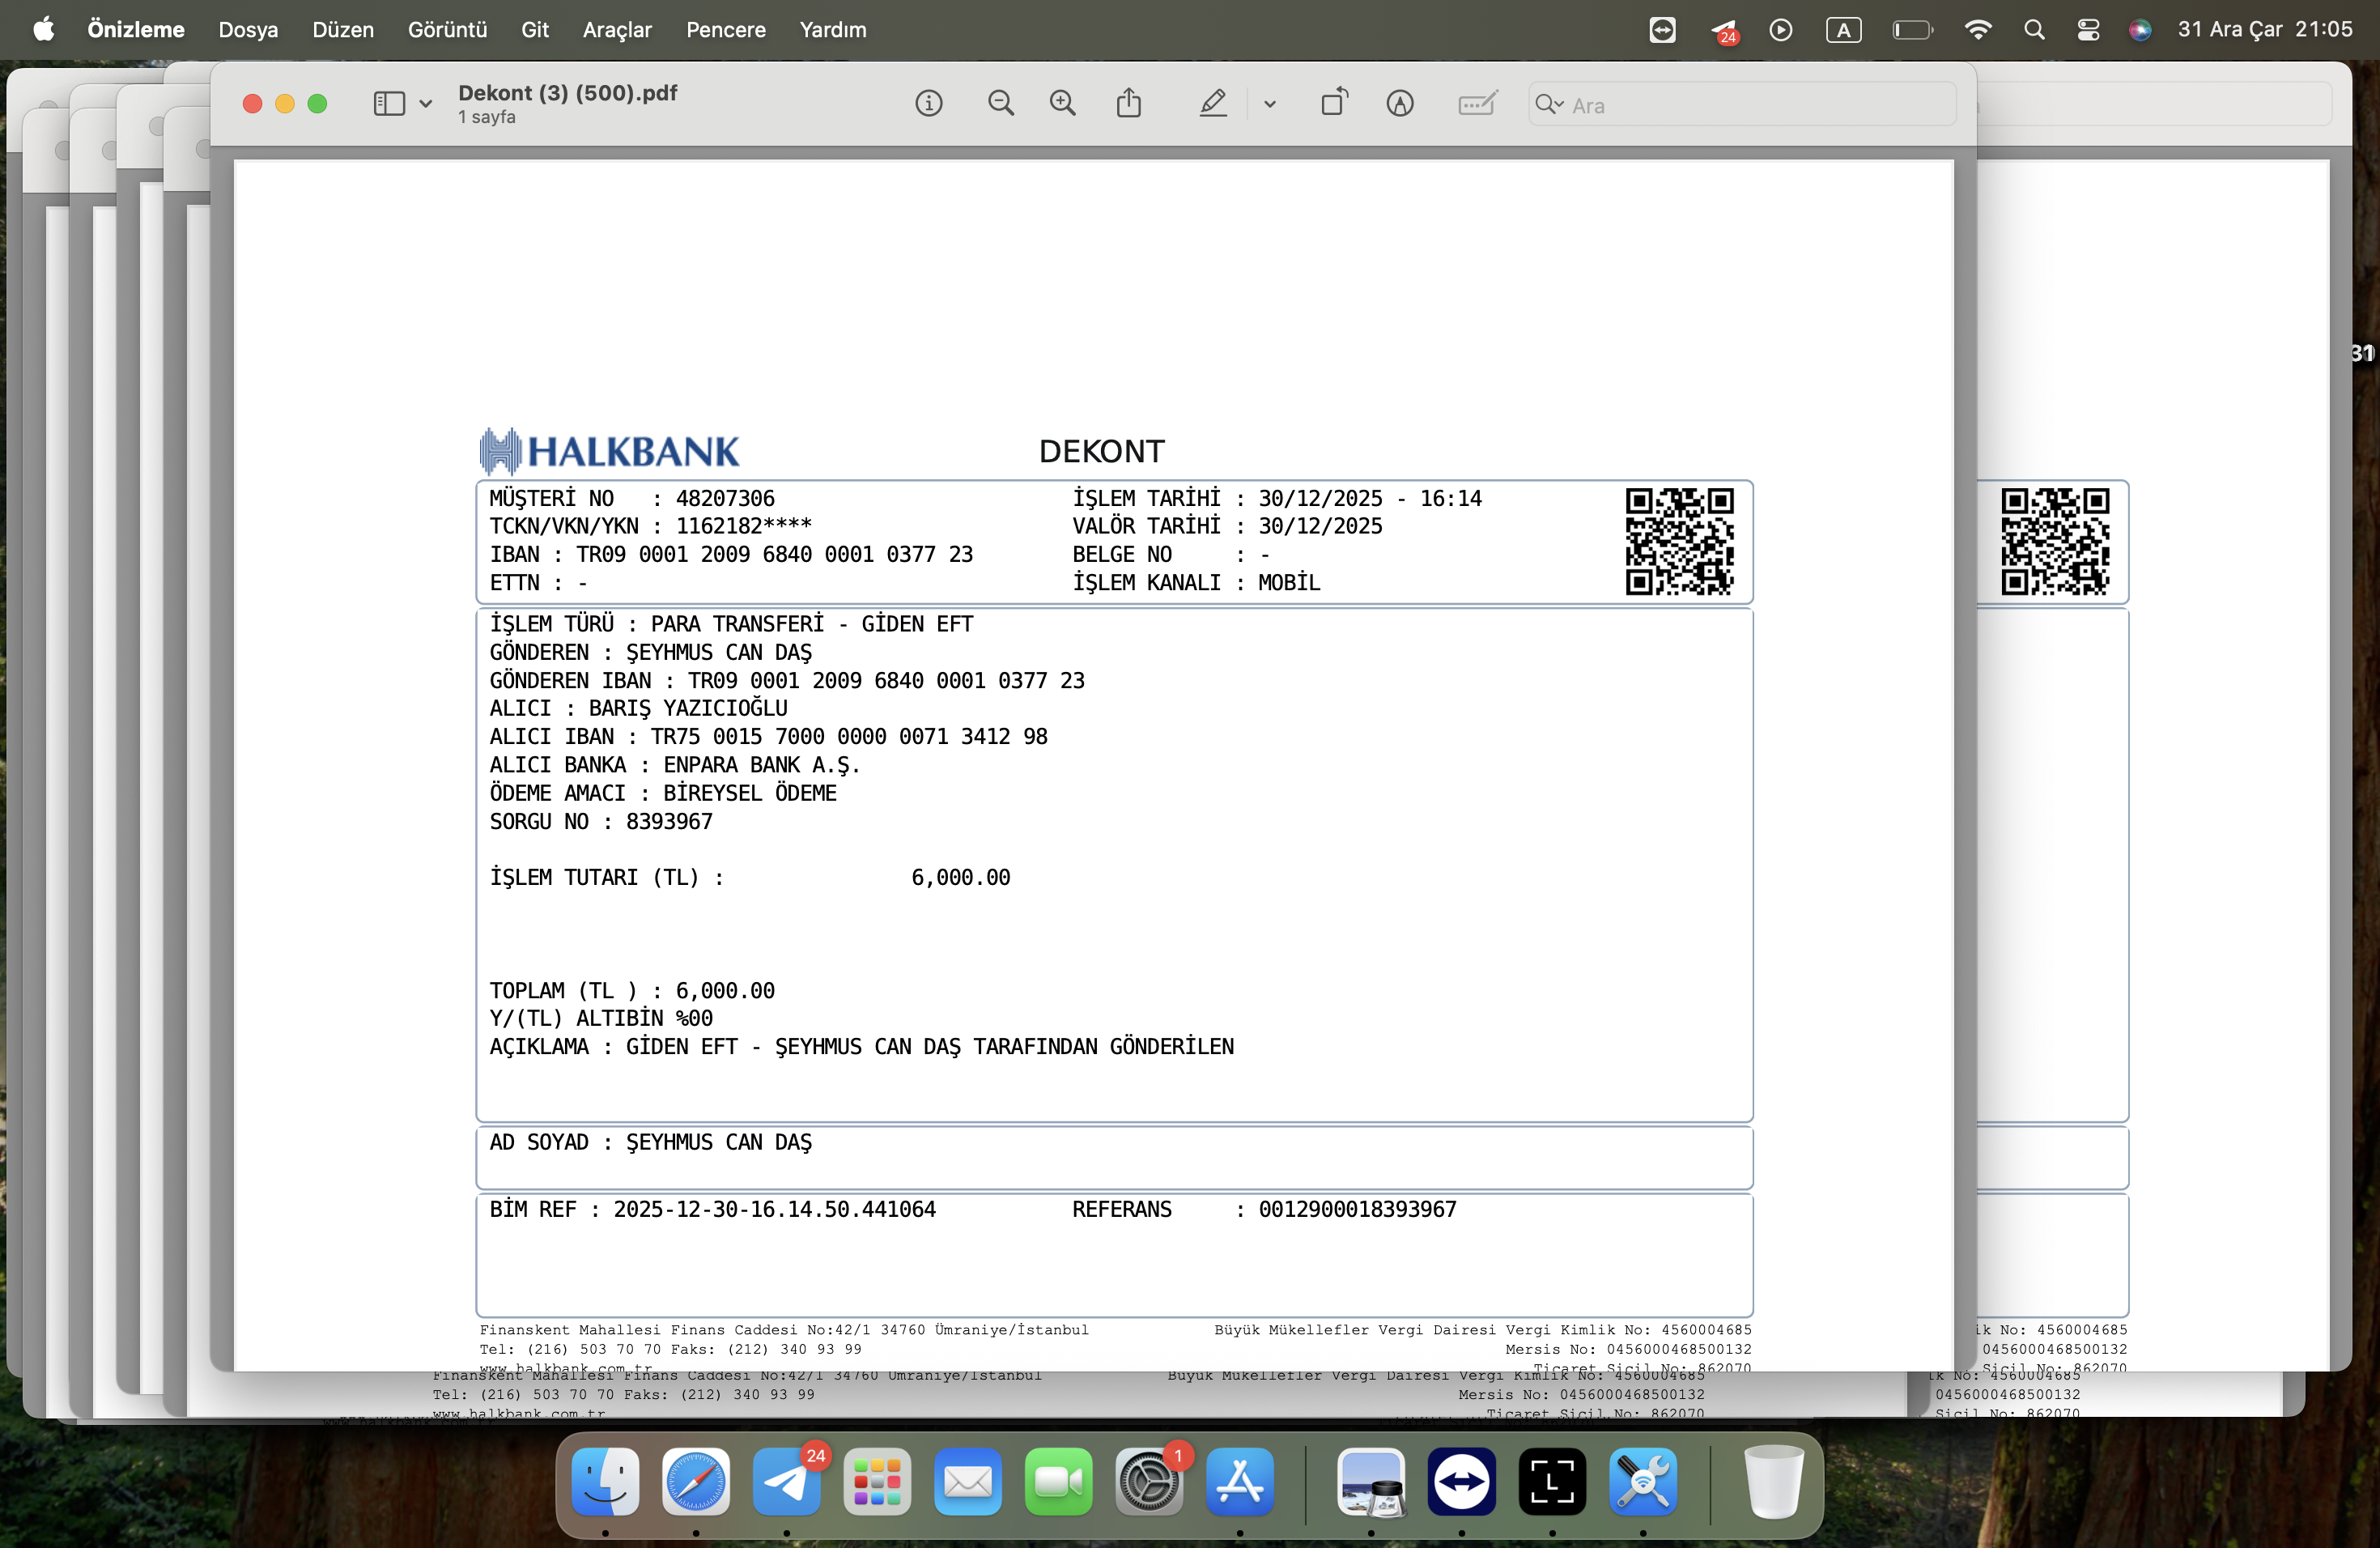Select the recipient name BARIŞ YAZICIOĞLU
This screenshot has width=2380, height=1548.
pyautogui.click(x=688, y=708)
